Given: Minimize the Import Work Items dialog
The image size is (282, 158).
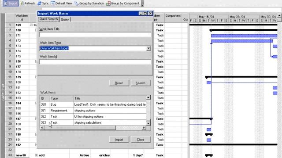Looking at the screenshot, I should [x=141, y=14].
